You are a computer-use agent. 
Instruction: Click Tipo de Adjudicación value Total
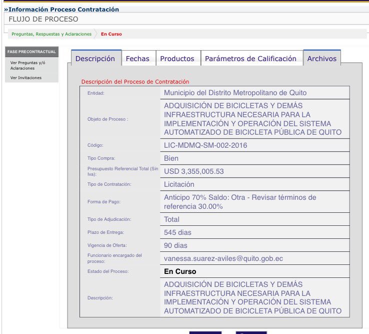pos(171,219)
